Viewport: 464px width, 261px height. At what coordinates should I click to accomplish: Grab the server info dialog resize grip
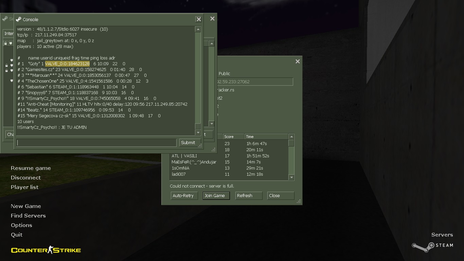pyautogui.click(x=299, y=202)
